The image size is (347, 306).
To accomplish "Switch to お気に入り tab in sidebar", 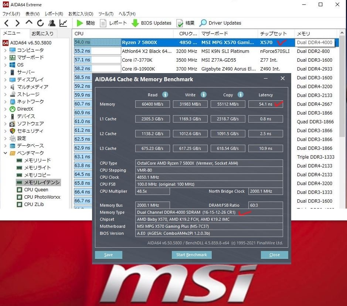I will pyautogui.click(x=42, y=34).
